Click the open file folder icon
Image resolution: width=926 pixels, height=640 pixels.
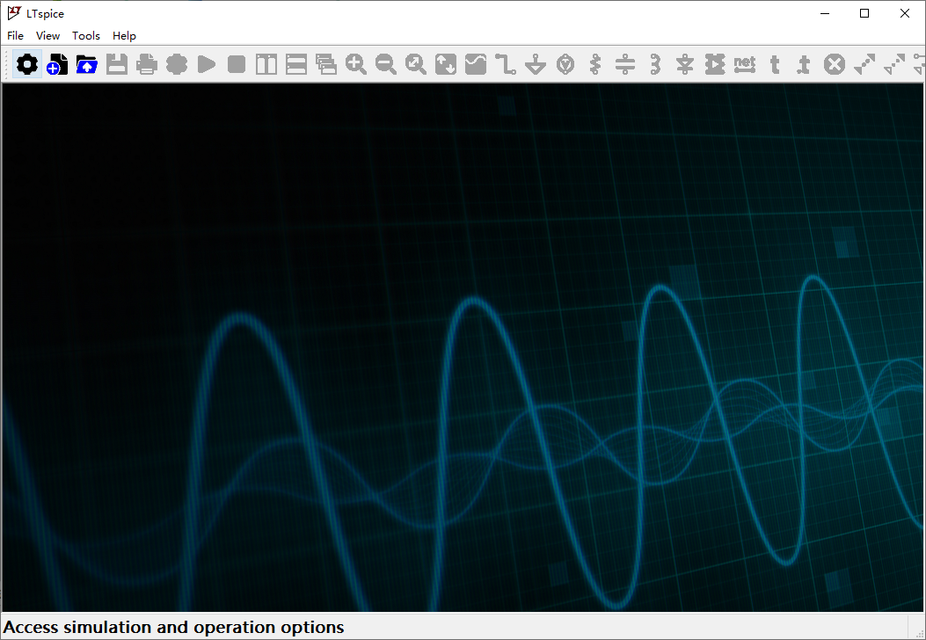87,64
